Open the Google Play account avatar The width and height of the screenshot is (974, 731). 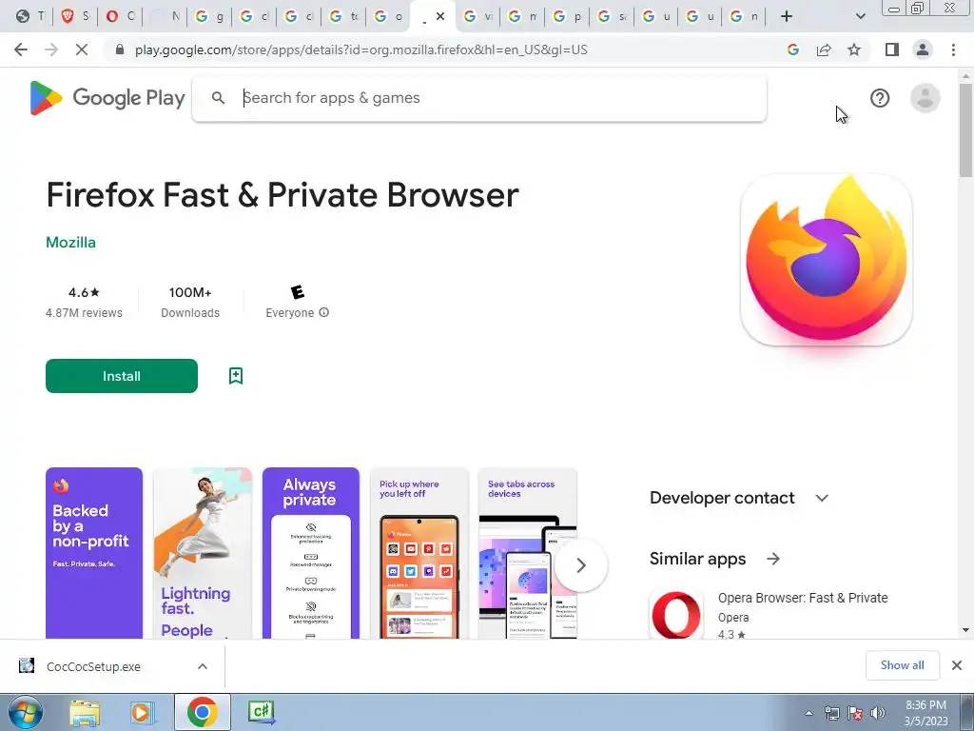pyautogui.click(x=925, y=98)
